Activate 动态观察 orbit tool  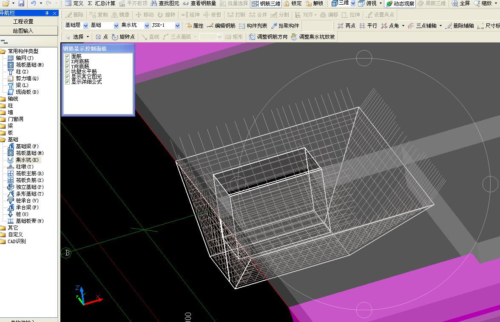(400, 3)
